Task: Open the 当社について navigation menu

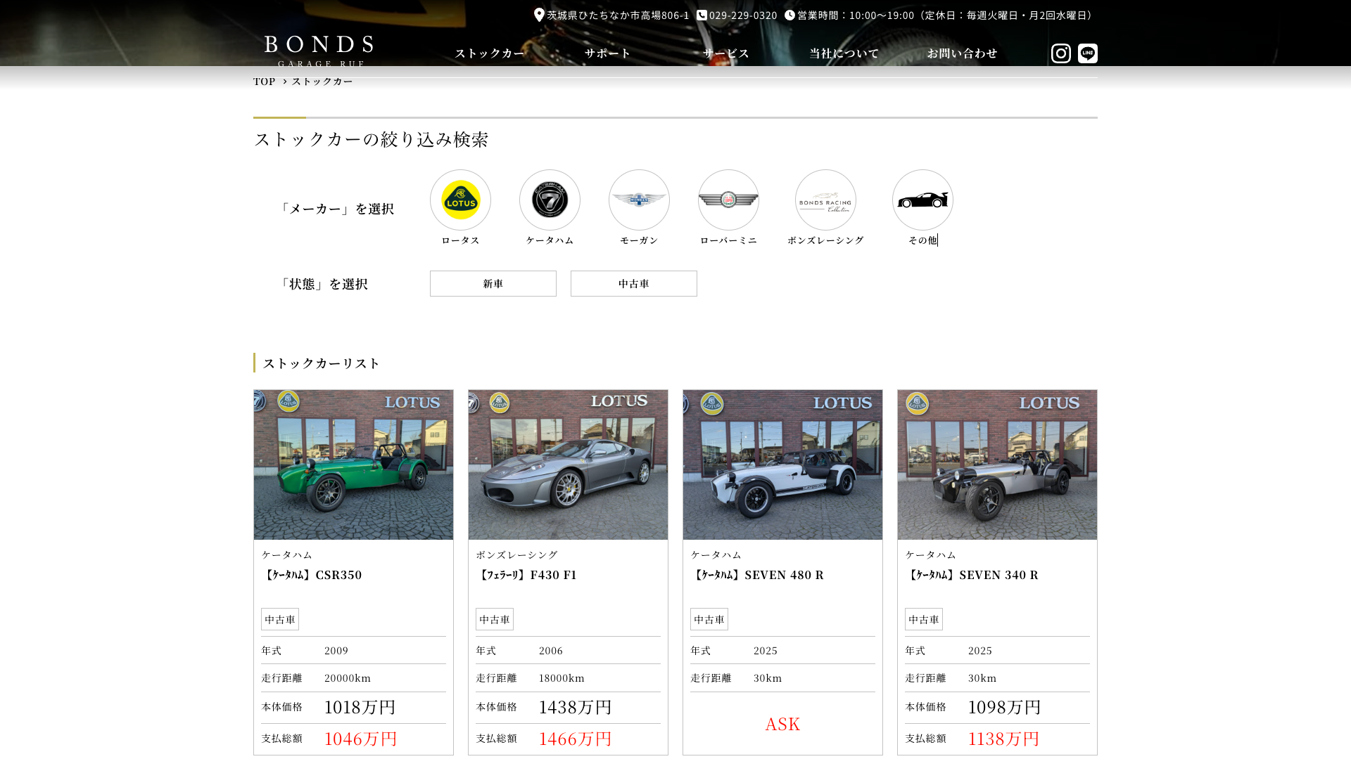Action: pos(844,53)
